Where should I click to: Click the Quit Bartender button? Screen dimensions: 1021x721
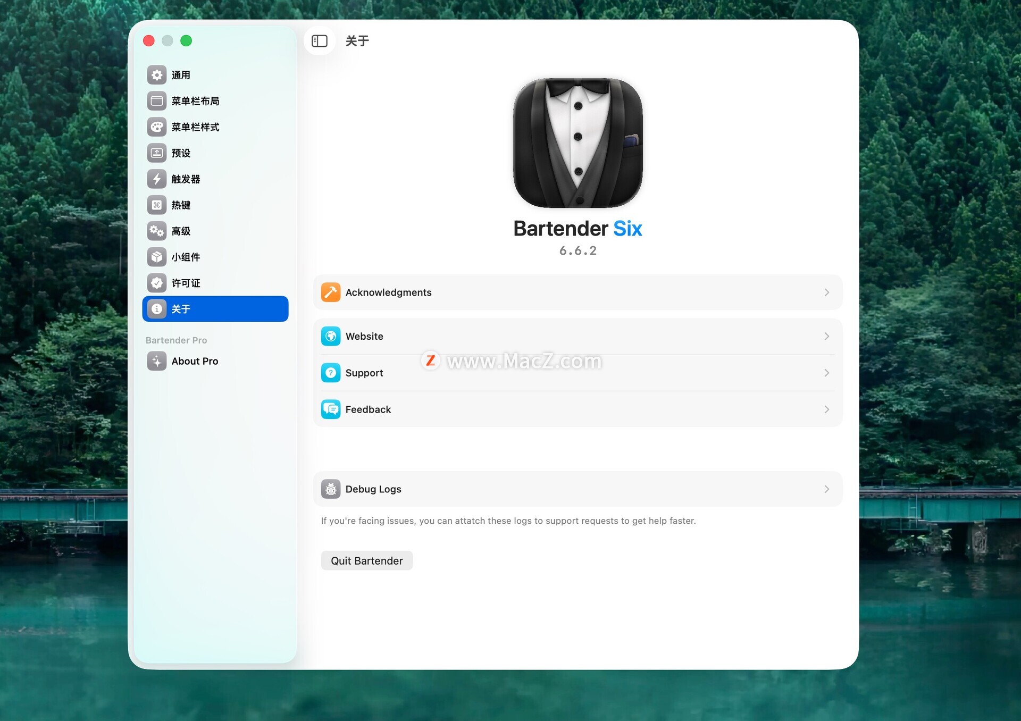click(x=367, y=560)
